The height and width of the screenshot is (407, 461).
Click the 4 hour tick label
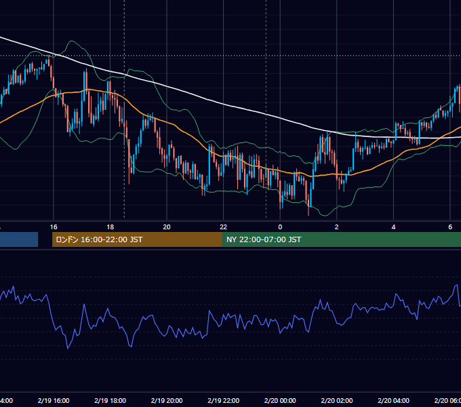[x=393, y=227]
